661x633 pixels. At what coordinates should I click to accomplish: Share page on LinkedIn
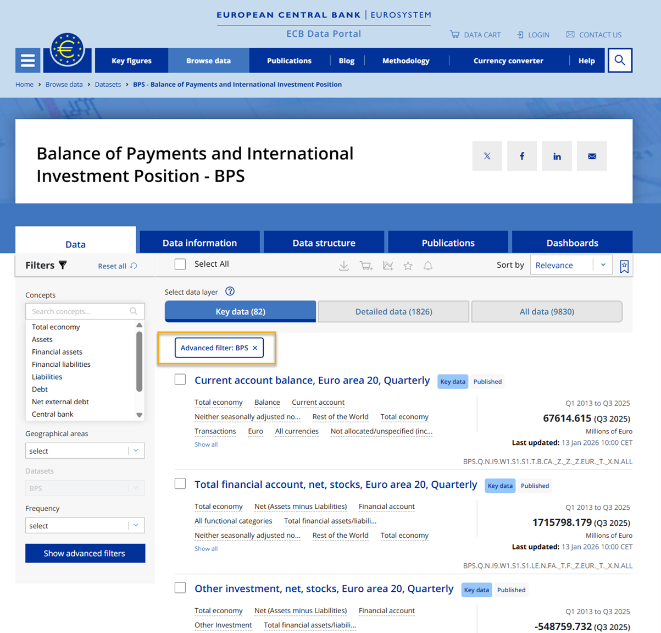[557, 156]
